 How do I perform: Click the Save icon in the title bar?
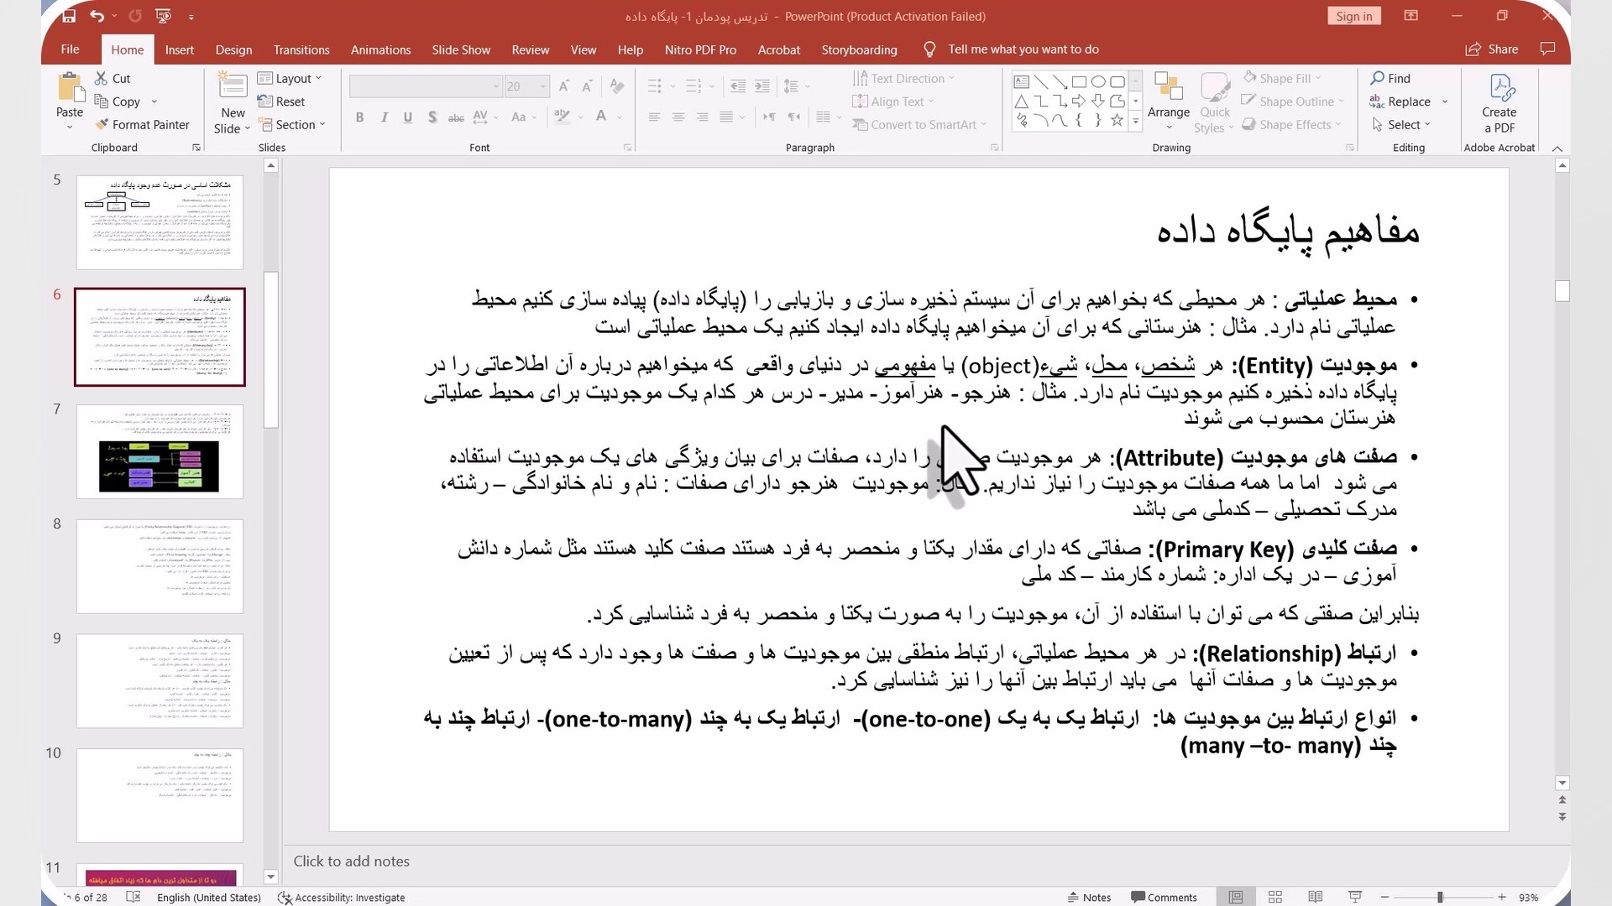(69, 16)
